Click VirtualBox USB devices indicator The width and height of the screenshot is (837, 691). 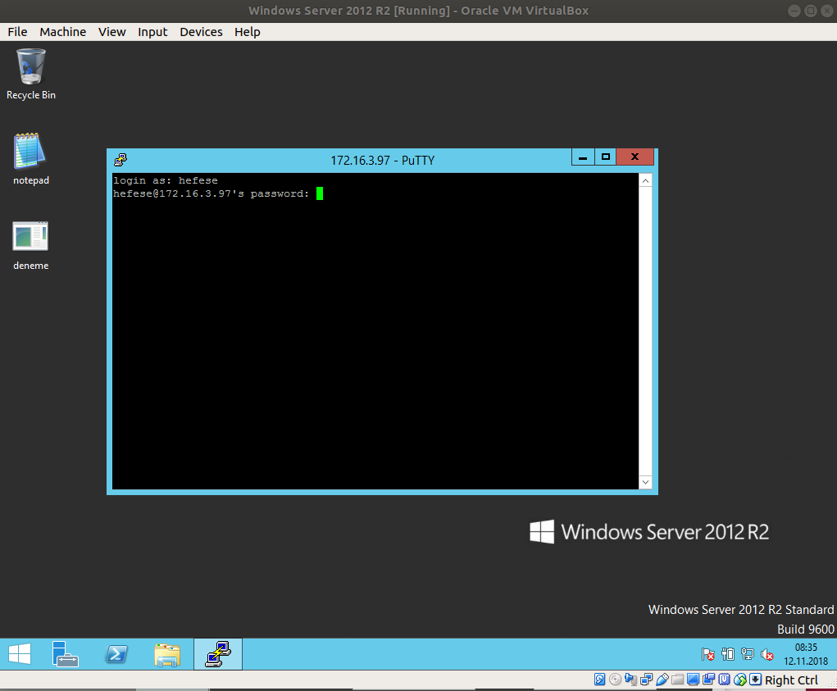pos(662,680)
